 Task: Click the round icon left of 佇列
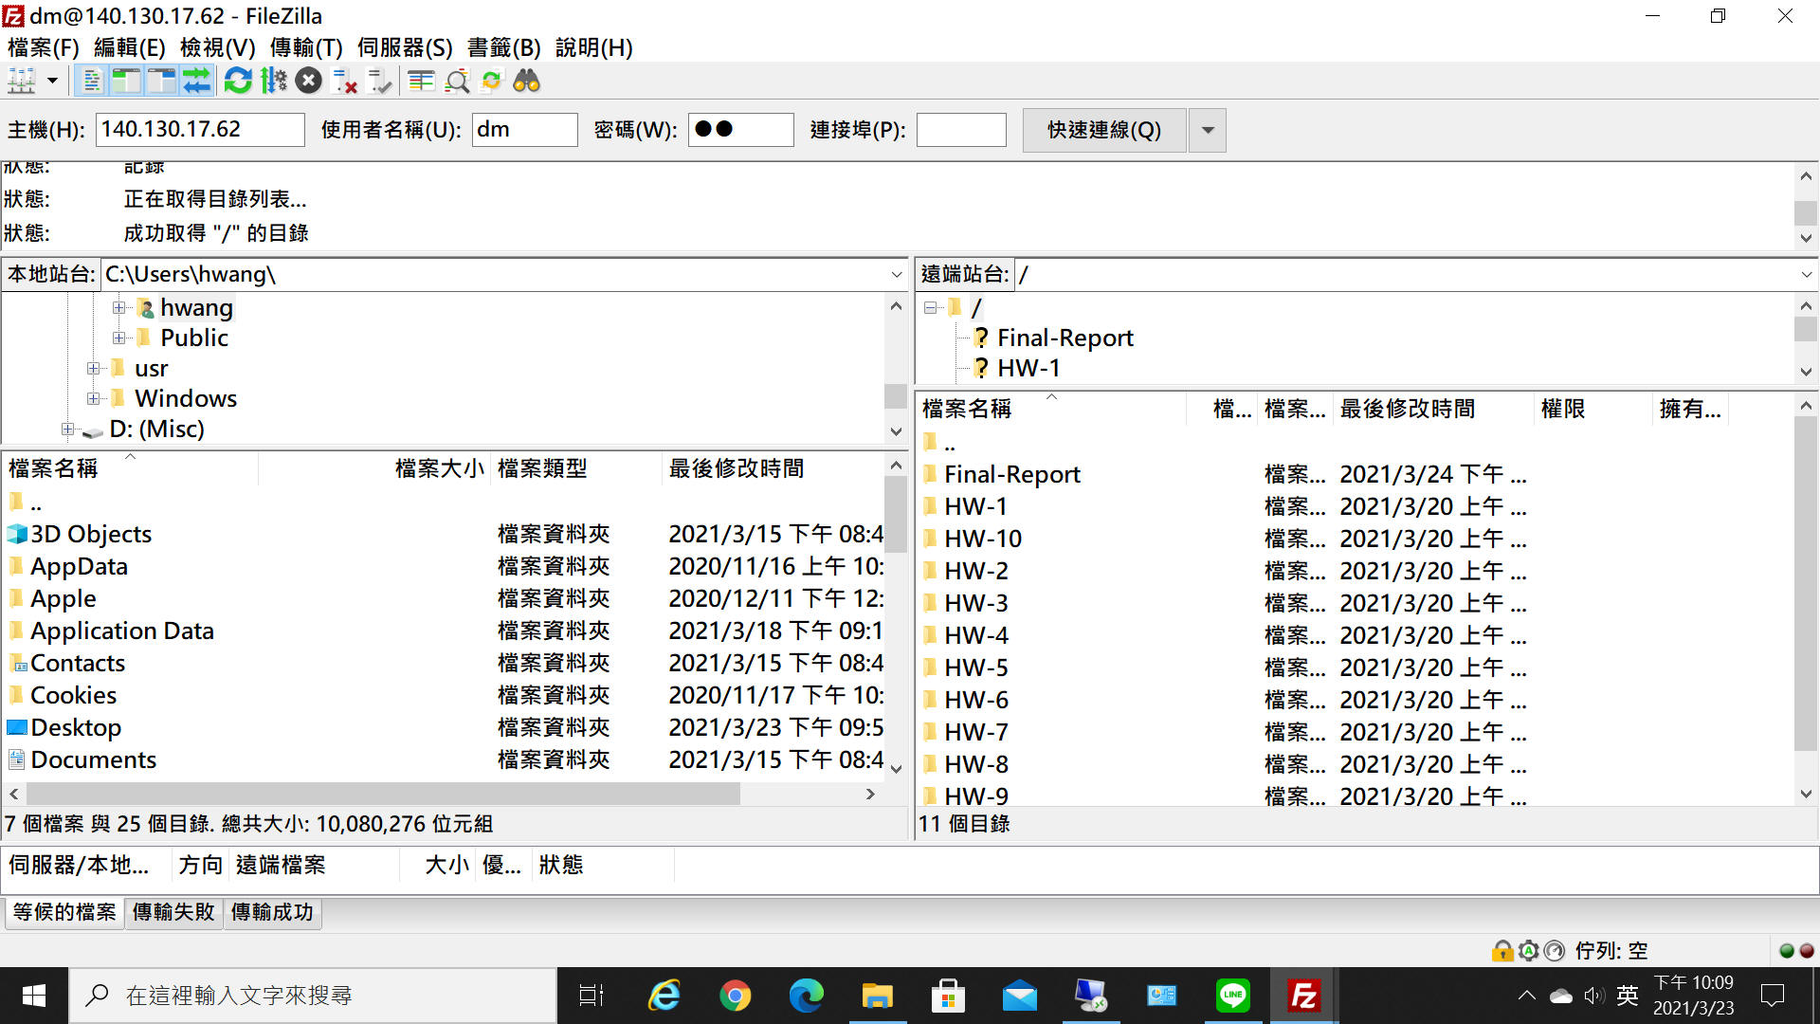(1554, 950)
